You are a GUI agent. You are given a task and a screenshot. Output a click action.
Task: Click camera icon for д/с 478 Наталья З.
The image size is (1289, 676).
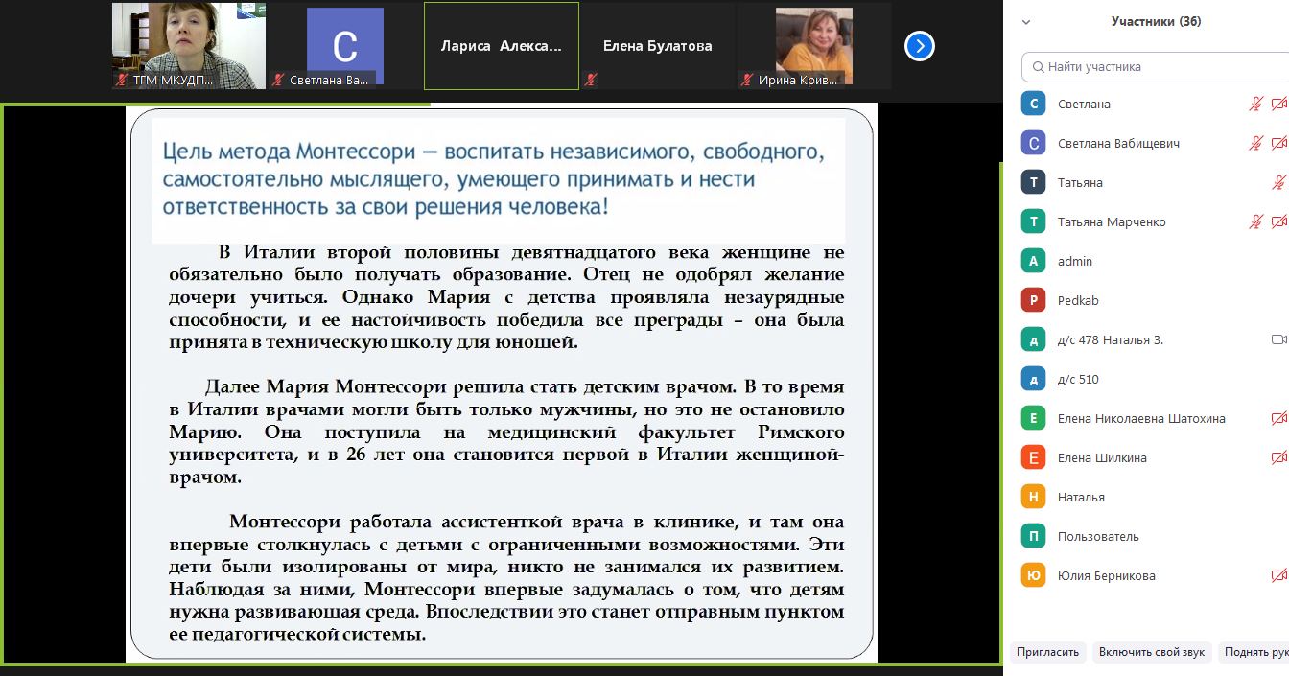point(1277,339)
